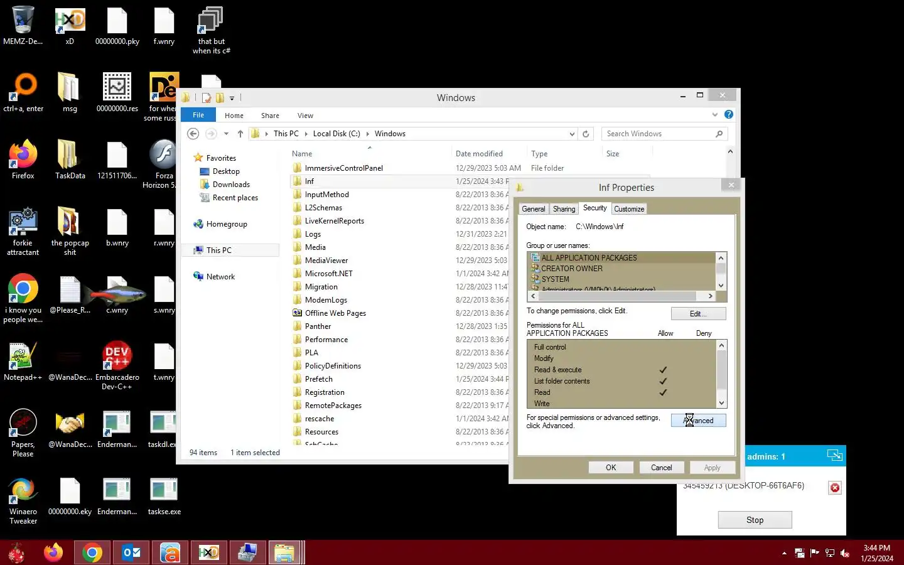This screenshot has height=565, width=904.
Task: Launch Notepad++ from the desktop
Action: (x=23, y=362)
